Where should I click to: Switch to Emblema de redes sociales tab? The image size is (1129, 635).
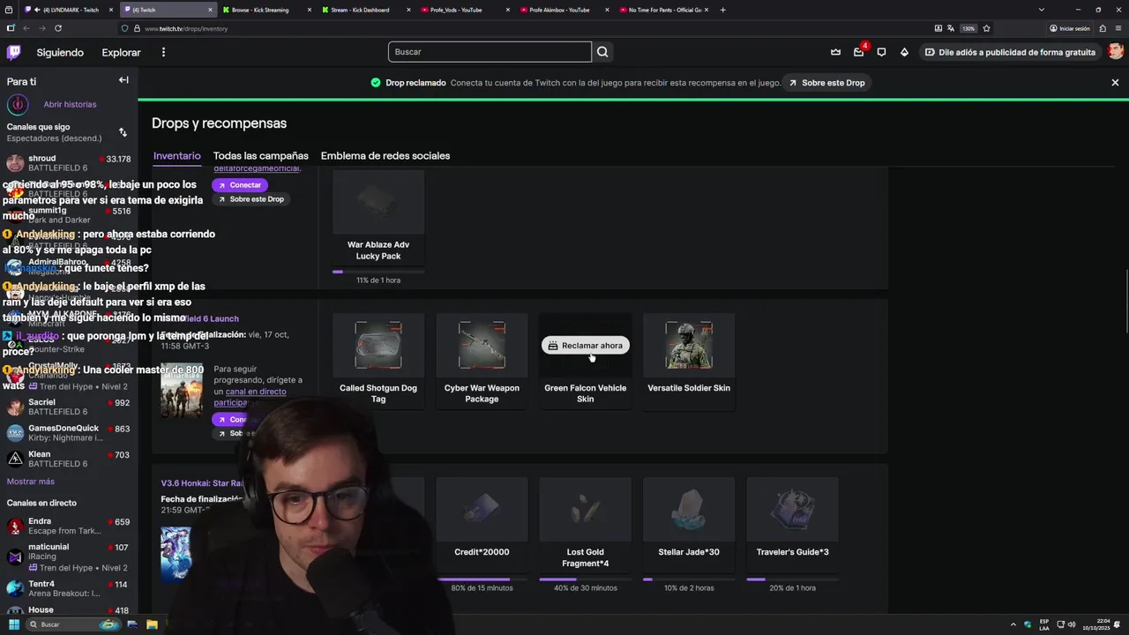click(385, 155)
